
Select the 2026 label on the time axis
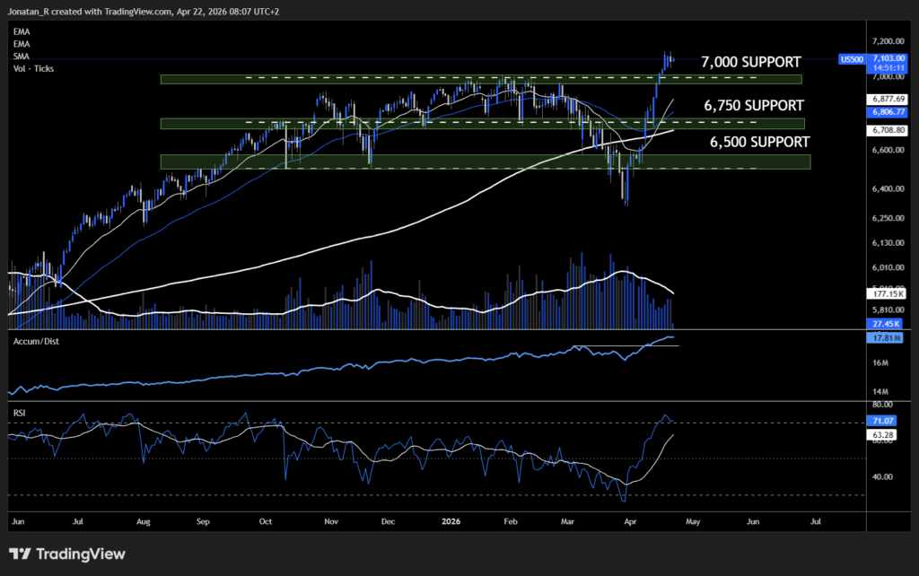[450, 520]
